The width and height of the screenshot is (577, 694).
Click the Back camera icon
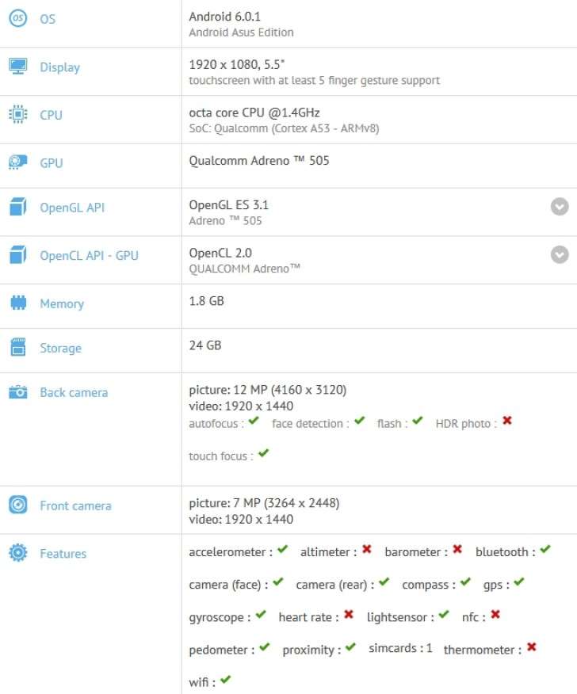point(17,391)
